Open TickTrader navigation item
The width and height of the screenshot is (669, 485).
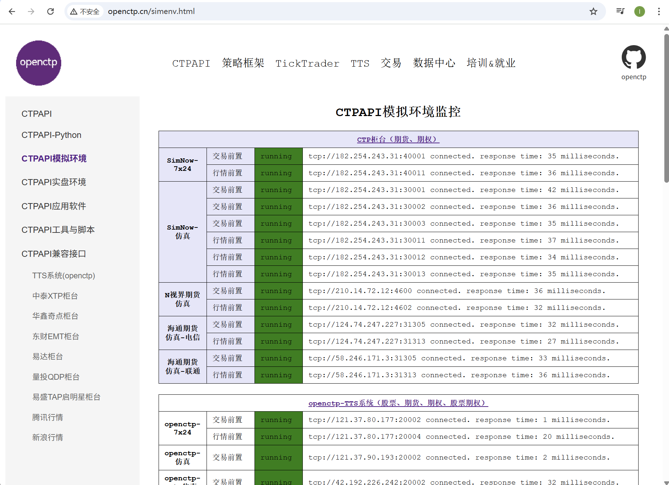tap(307, 63)
